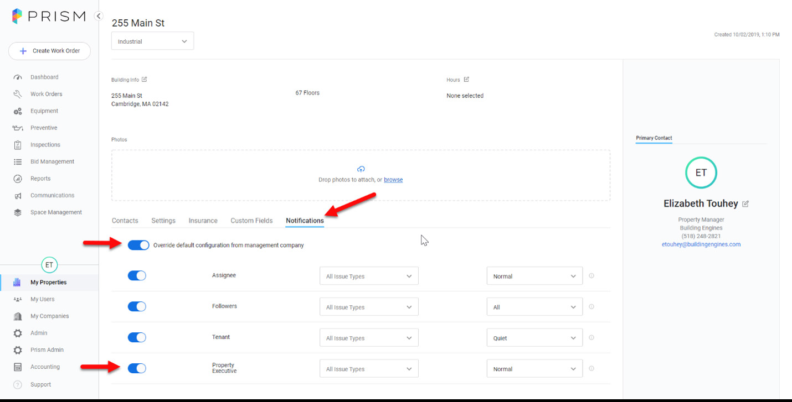Viewport: 792px width, 402px height.
Task: Click the browse link to attach photos
Action: [393, 180]
